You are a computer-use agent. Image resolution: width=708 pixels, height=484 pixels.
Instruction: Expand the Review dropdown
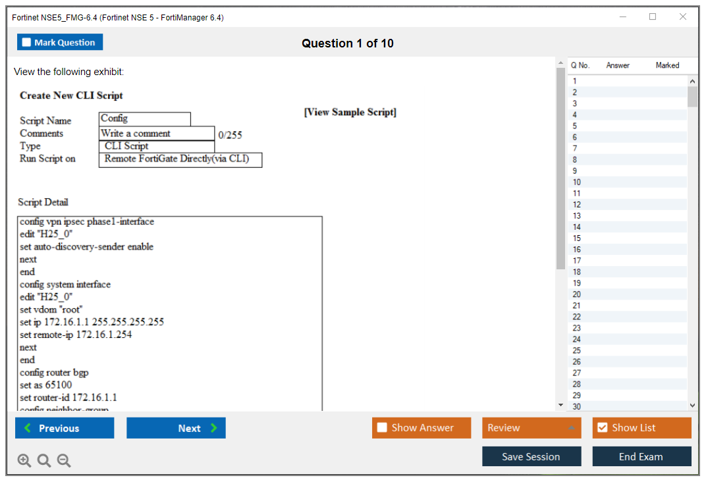[570, 428]
